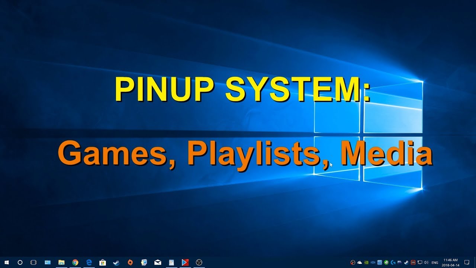Screen dimensions: 476x268
Task: Launch Steam from the taskbar
Action: [x=116, y=262]
